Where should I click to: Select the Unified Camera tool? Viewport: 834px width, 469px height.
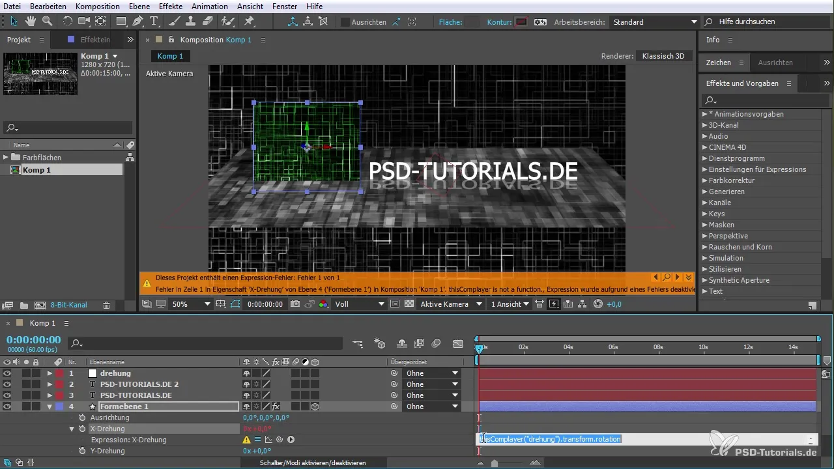(84, 21)
